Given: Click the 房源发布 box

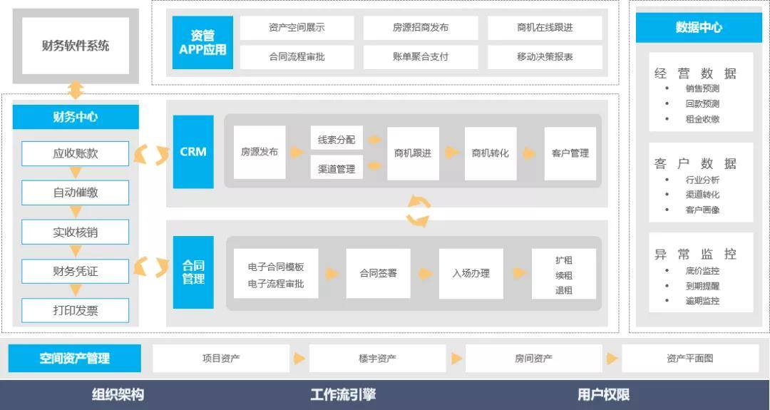Looking at the screenshot, I should pyautogui.click(x=260, y=153).
